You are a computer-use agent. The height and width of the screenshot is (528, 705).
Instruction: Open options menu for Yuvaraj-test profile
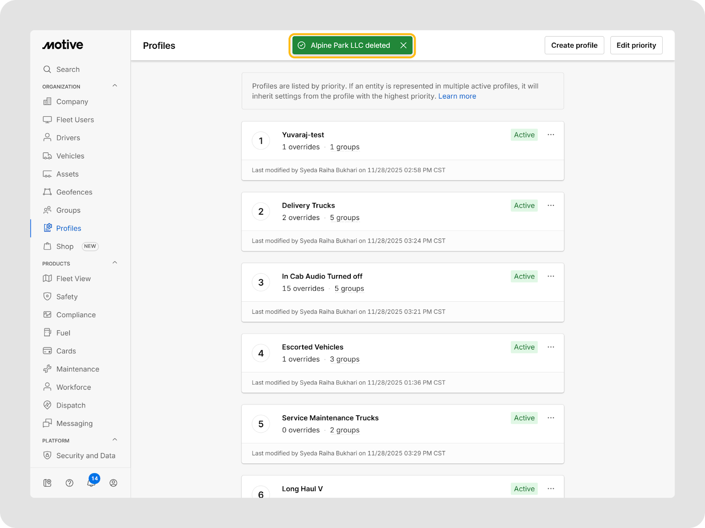click(551, 135)
